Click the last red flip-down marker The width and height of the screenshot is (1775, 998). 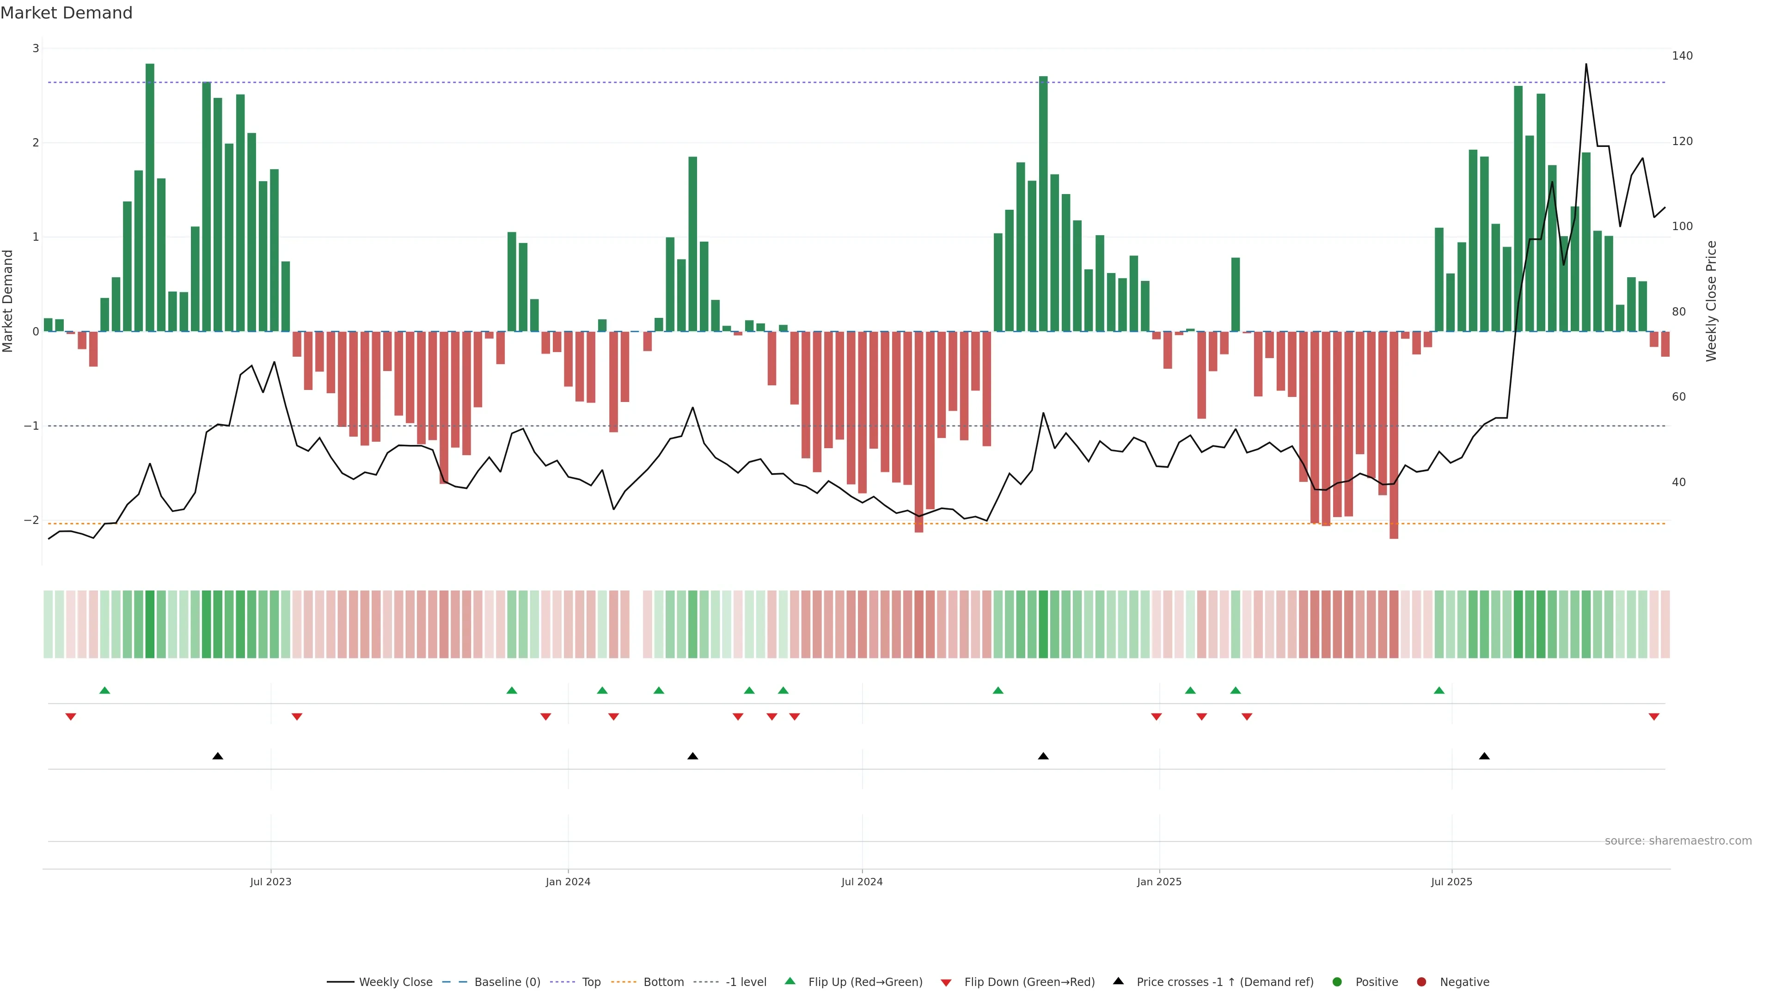[1654, 717]
